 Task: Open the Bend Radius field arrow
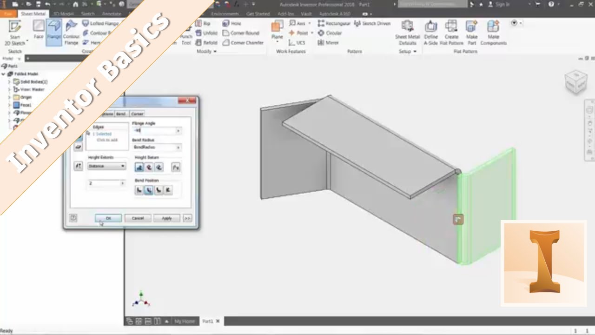178,147
